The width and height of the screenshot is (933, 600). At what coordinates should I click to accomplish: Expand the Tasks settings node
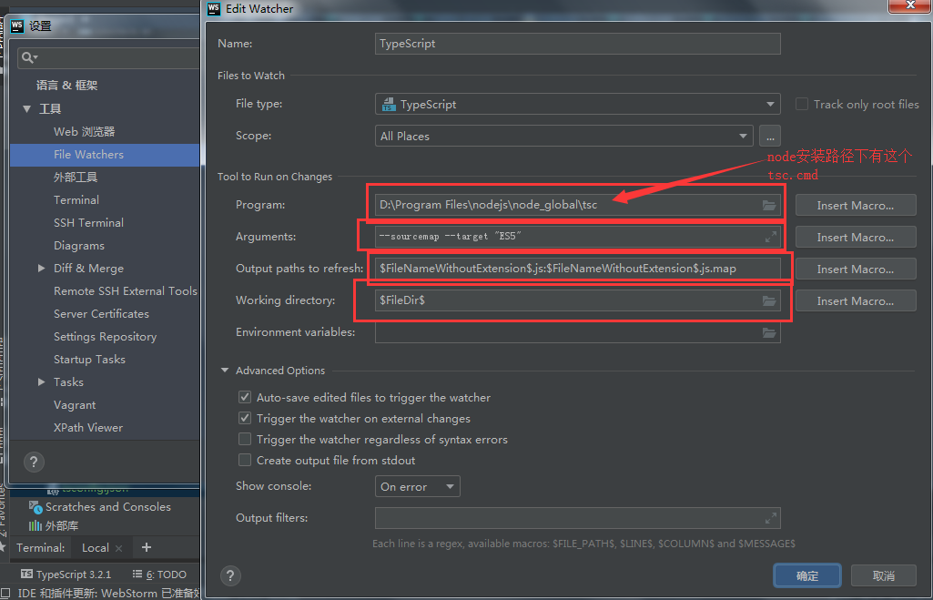click(41, 382)
